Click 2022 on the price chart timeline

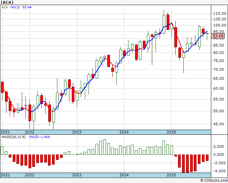30,132
